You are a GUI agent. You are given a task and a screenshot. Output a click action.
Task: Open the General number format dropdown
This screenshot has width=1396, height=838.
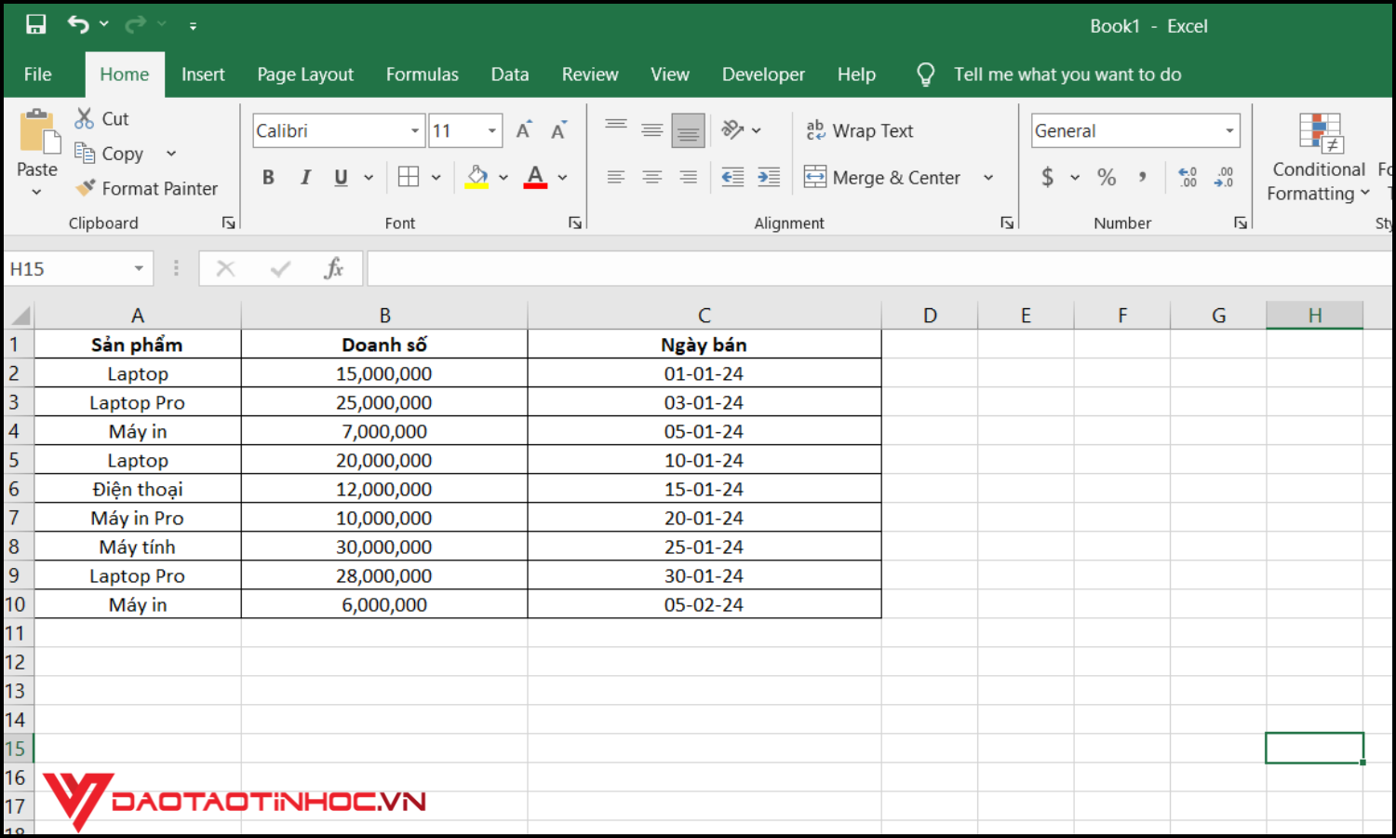coord(1229,130)
